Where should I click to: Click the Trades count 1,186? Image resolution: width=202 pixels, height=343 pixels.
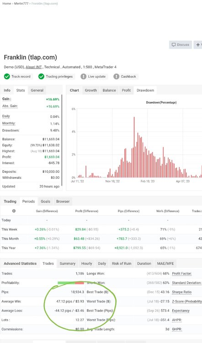coord(80,273)
